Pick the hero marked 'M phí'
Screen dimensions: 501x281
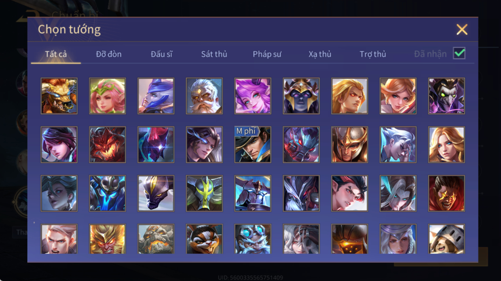coord(253,145)
